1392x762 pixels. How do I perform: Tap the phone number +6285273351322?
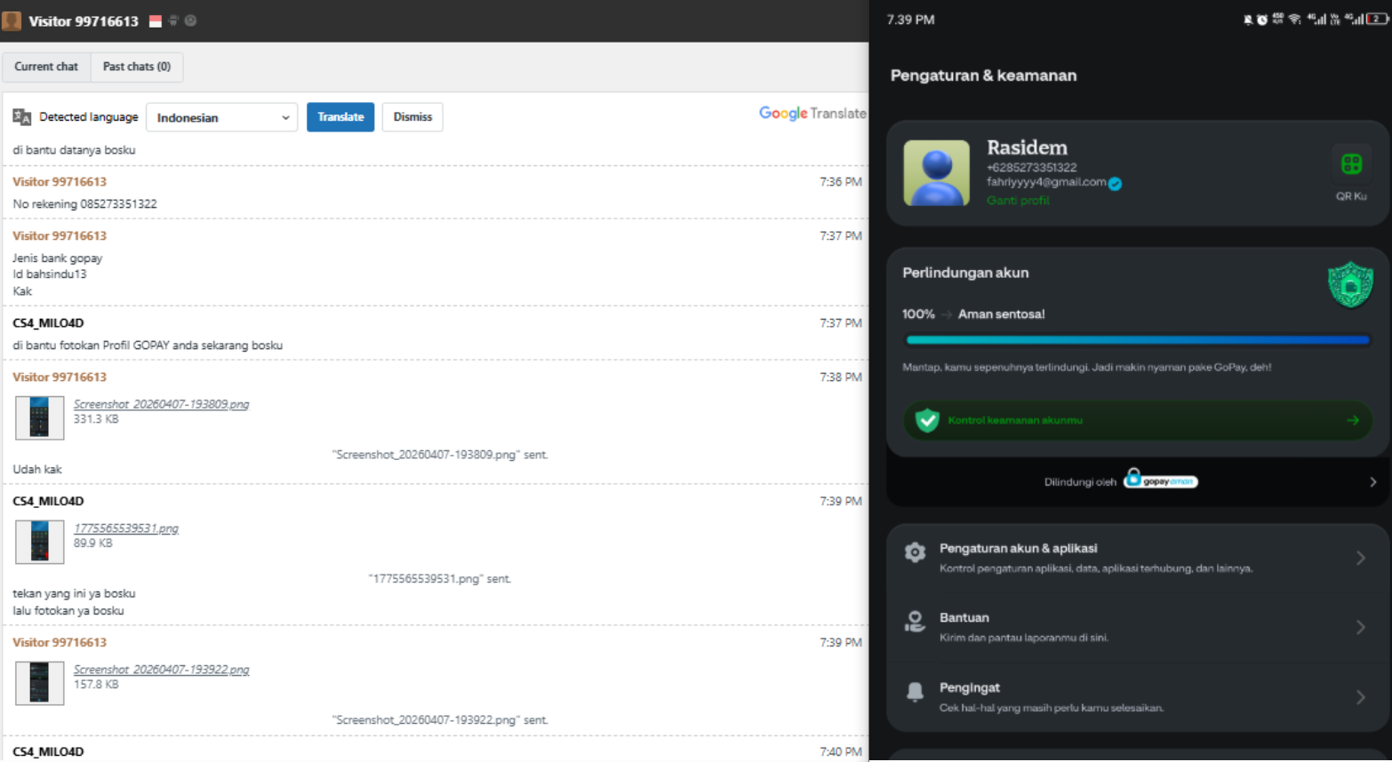(x=1031, y=168)
